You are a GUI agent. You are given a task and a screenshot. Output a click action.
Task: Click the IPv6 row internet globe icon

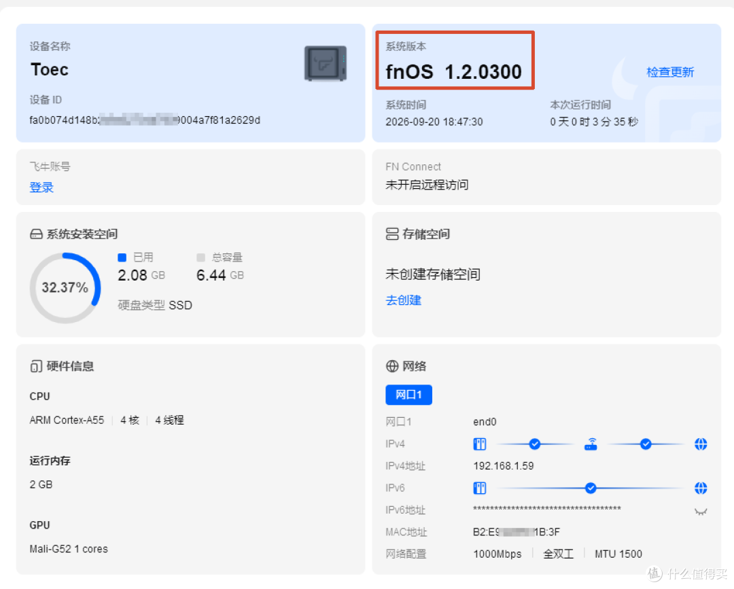tap(701, 488)
